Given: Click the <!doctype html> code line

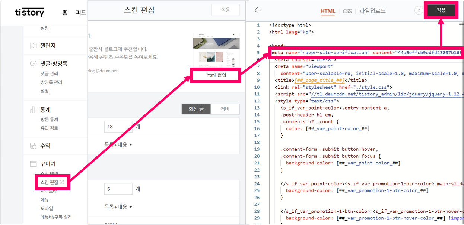Looking at the screenshot, I should [290, 25].
